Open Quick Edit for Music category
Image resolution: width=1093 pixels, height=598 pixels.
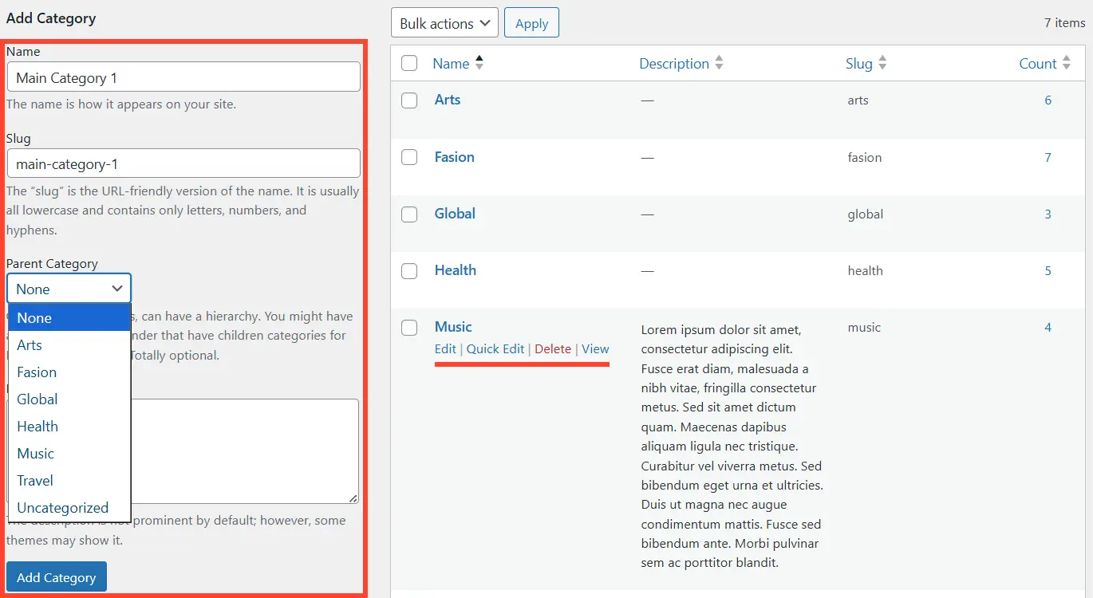(x=495, y=349)
